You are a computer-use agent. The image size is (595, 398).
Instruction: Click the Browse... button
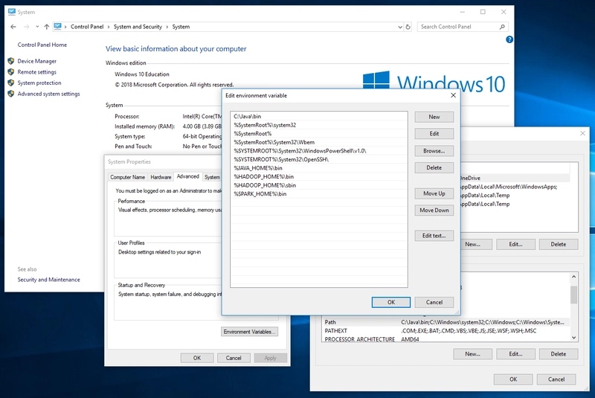pyautogui.click(x=434, y=150)
